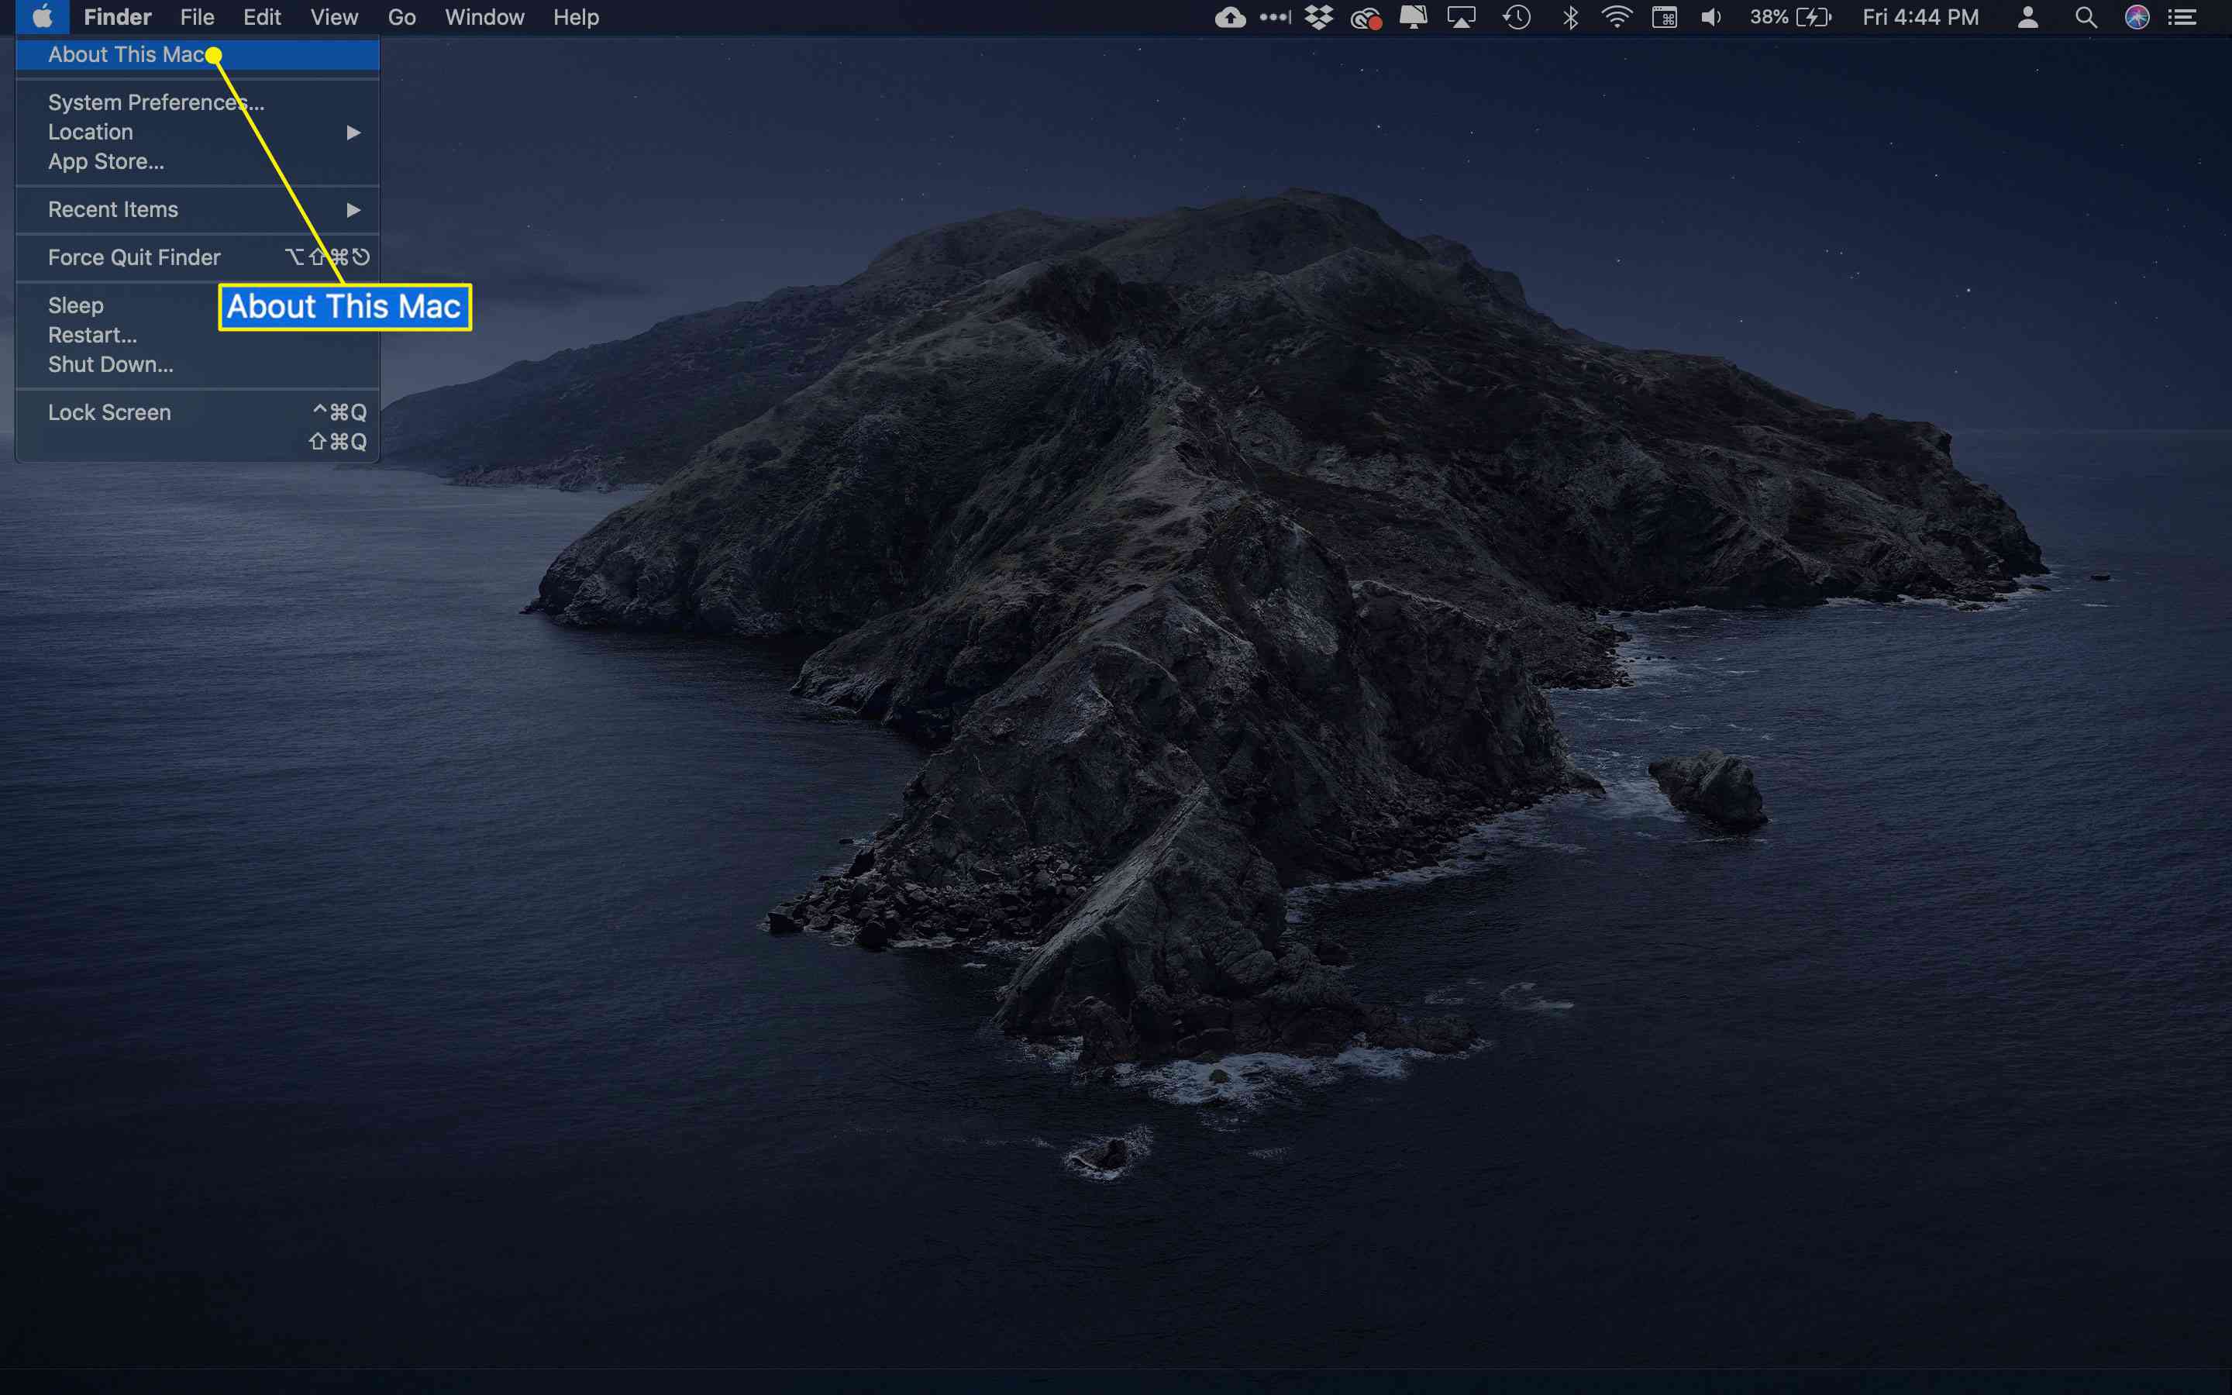
Task: Choose Force Quit Finder
Action: pyautogui.click(x=198, y=257)
